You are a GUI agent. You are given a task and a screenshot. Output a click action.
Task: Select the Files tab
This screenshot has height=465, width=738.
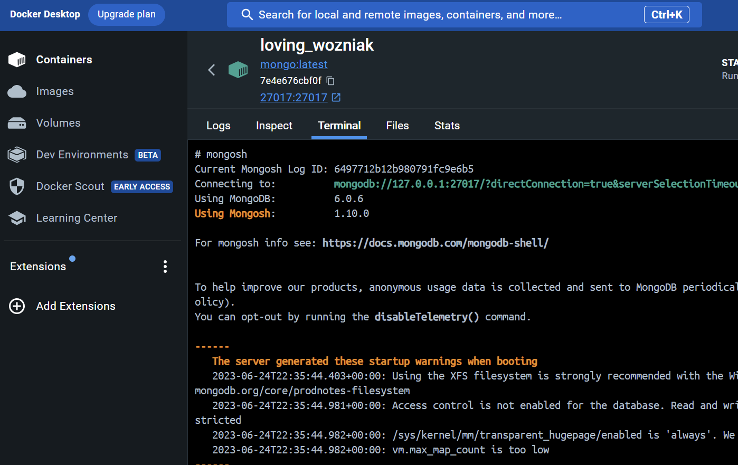coord(397,126)
